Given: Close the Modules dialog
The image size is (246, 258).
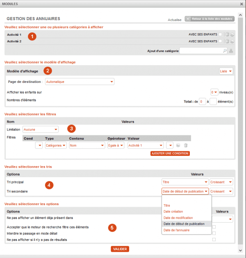Looking at the screenshot, I should coord(241,4).
